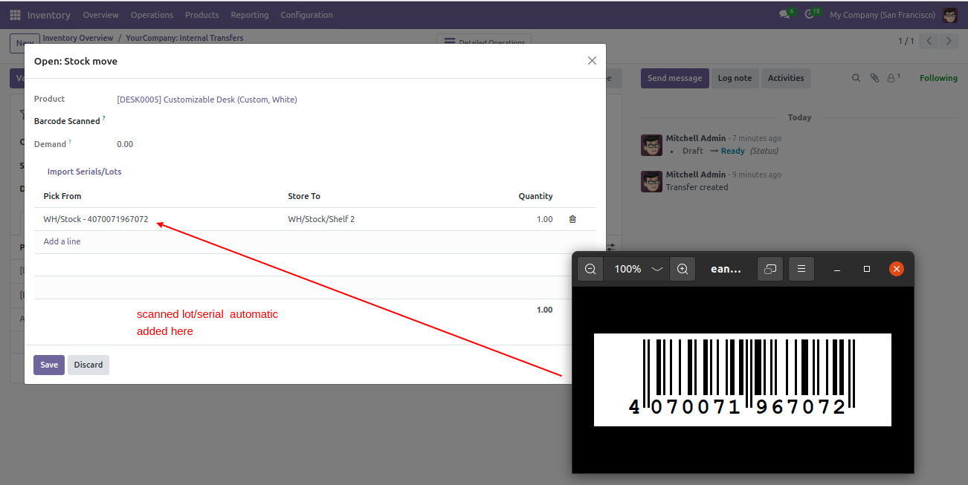This screenshot has width=968, height=485.
Task: Click Inventory app name
Action: pyautogui.click(x=49, y=15)
